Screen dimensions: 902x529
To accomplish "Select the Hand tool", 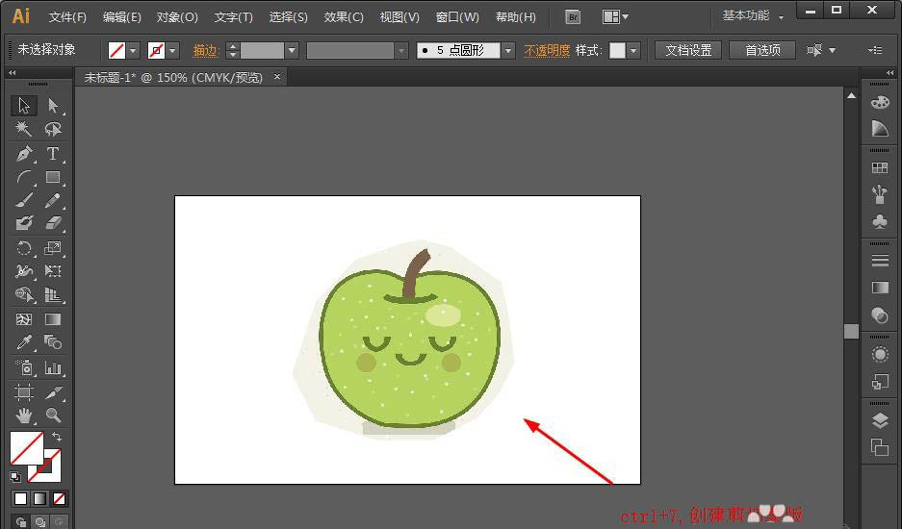I will point(24,416).
